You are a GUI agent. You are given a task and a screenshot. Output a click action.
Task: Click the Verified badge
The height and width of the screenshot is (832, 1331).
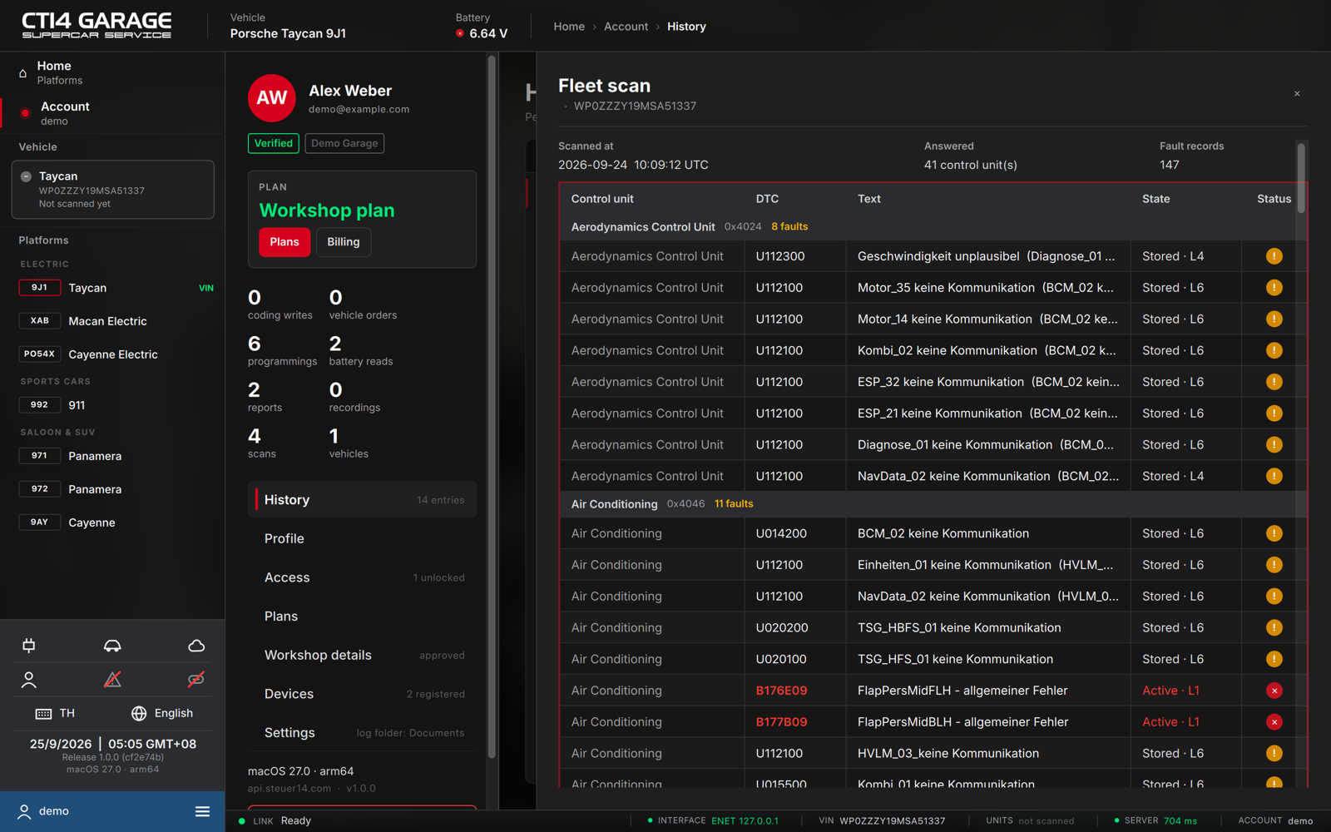274,143
